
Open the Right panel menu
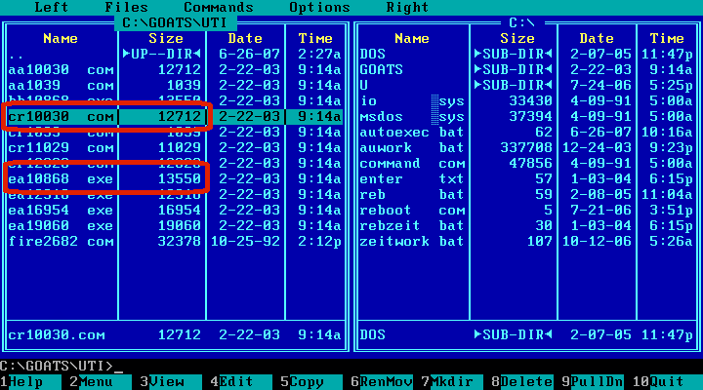pos(407,7)
